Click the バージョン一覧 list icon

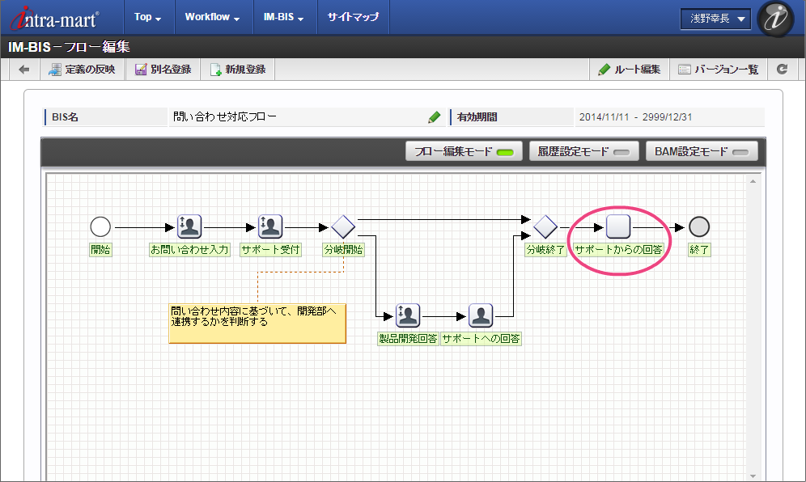tap(684, 70)
